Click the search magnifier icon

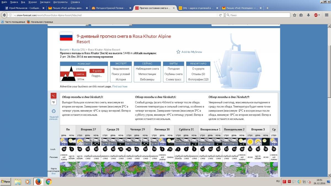click(228, 15)
